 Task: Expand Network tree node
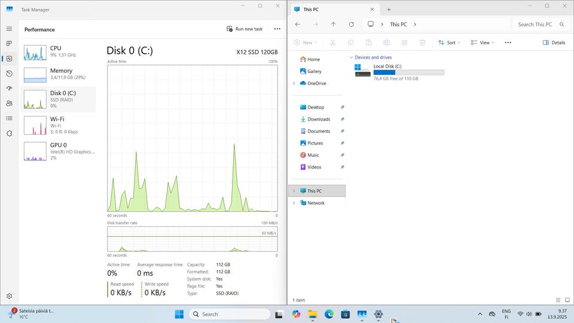click(x=294, y=203)
